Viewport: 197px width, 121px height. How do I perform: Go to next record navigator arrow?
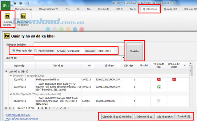click(39, 108)
